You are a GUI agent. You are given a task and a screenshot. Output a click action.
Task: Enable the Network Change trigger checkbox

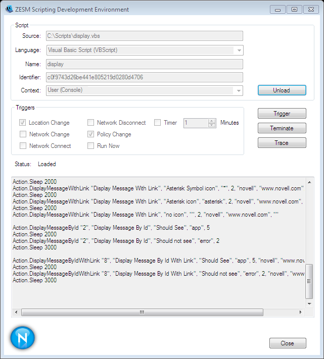pyautogui.click(x=23, y=134)
